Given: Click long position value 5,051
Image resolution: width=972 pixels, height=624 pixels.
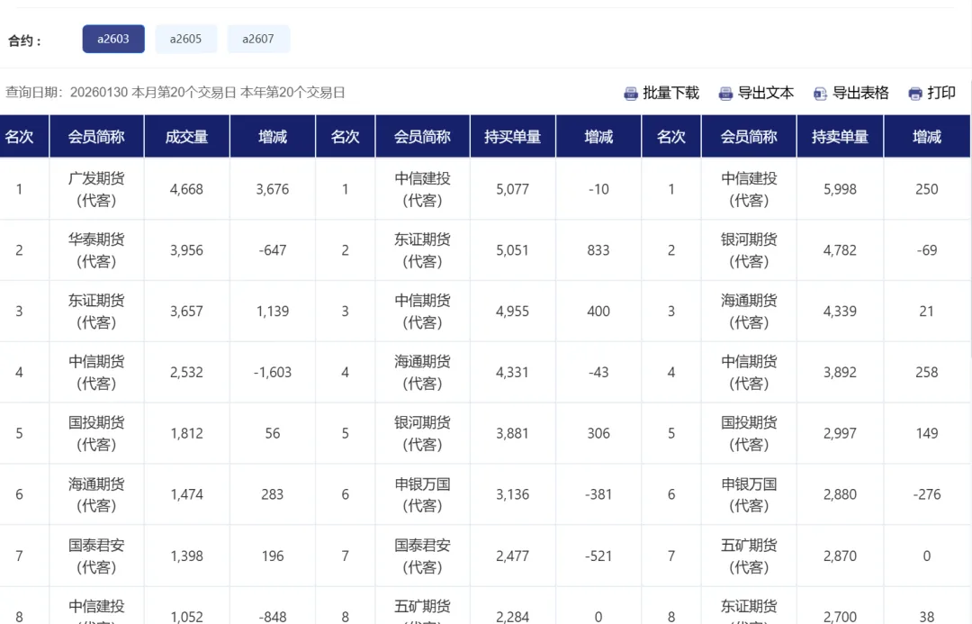Looking at the screenshot, I should [513, 250].
